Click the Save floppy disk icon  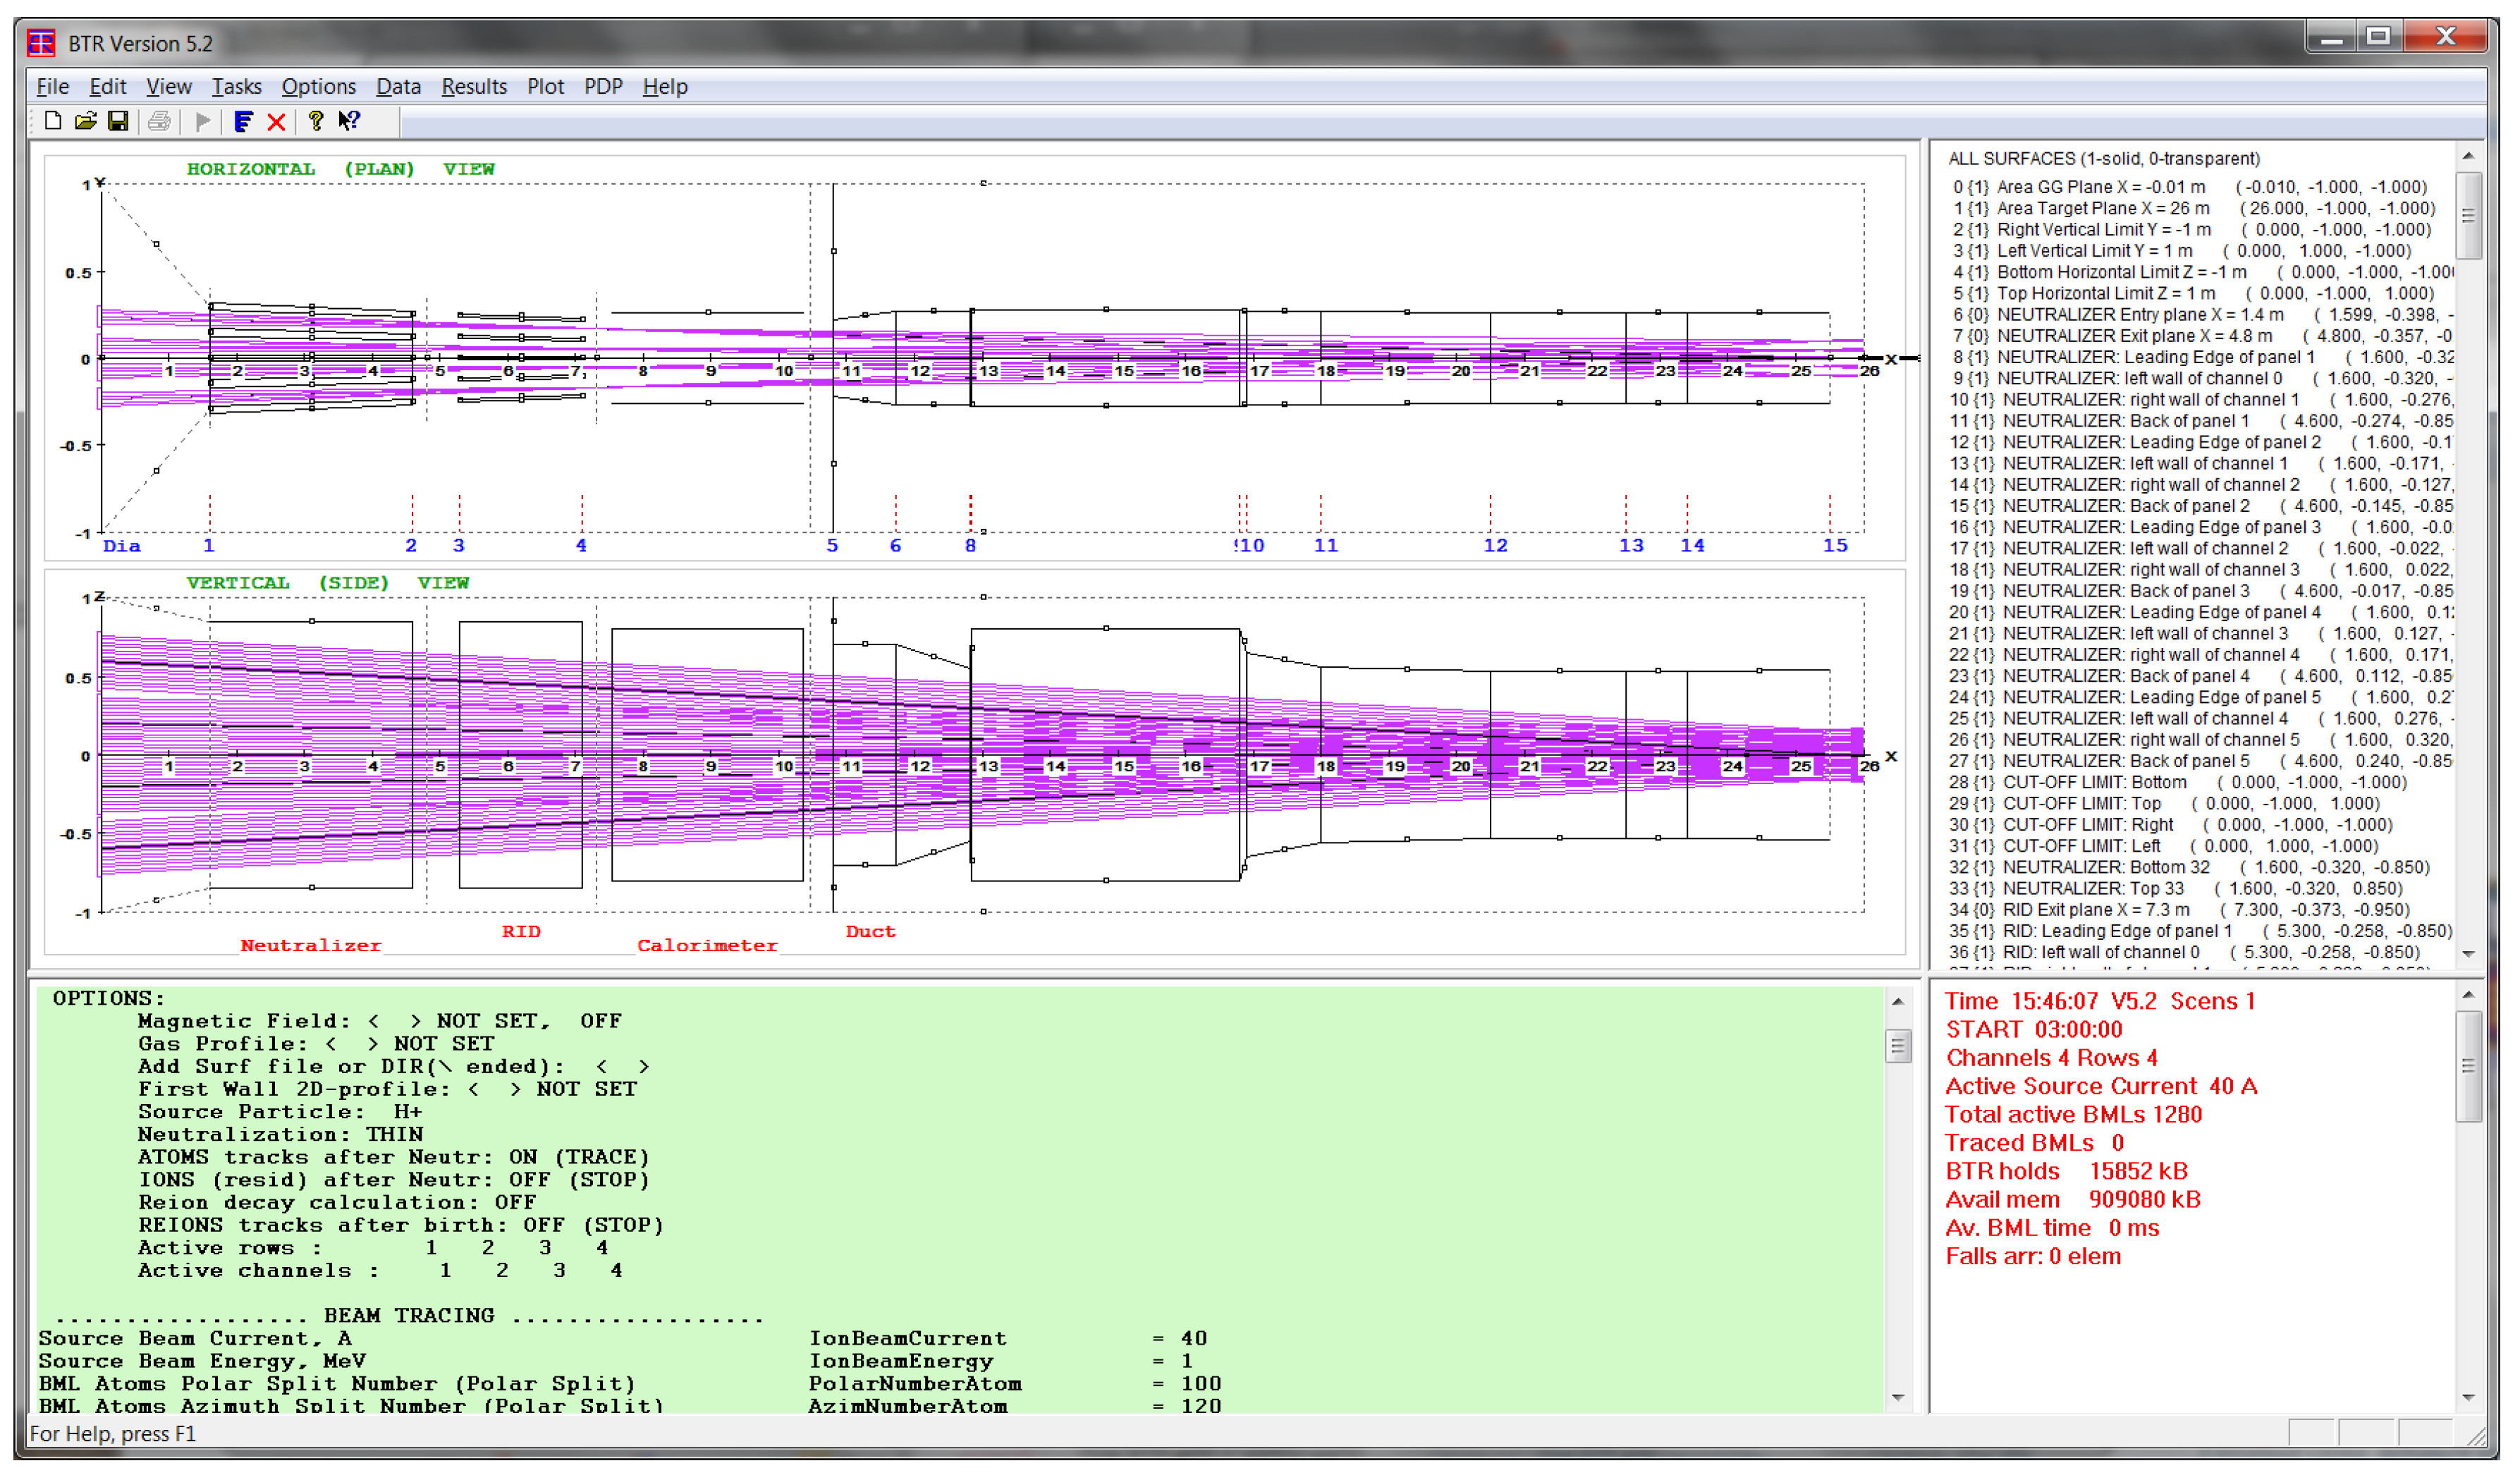pyautogui.click(x=118, y=121)
